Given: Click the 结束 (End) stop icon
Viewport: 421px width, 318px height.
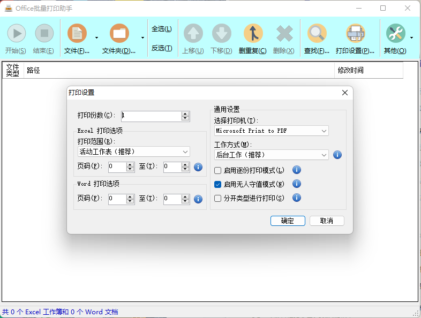Looking at the screenshot, I should 44,33.
